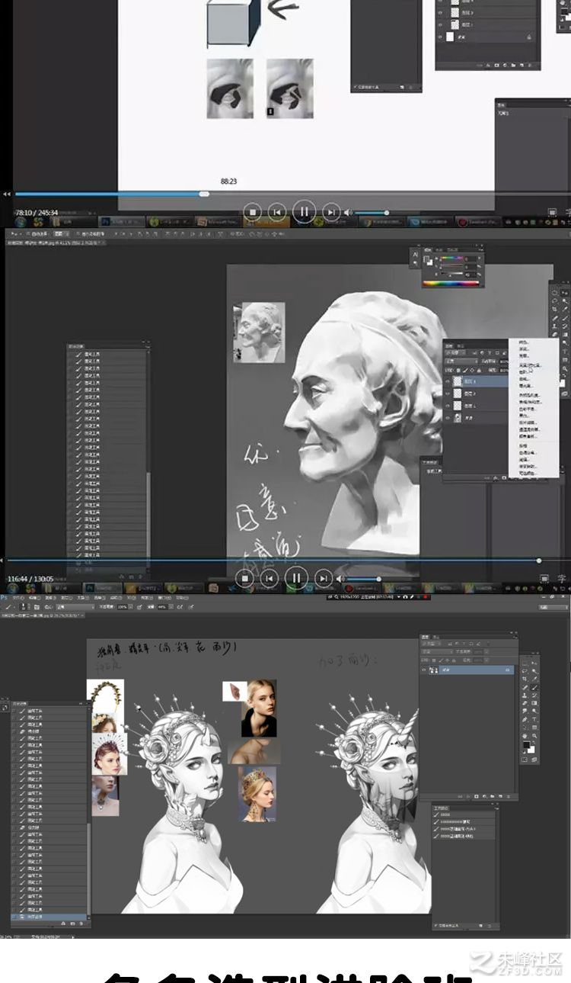The width and height of the screenshot is (571, 983).
Task: Select the Eyedropper tool in bottom toolbox
Action: 534,679
